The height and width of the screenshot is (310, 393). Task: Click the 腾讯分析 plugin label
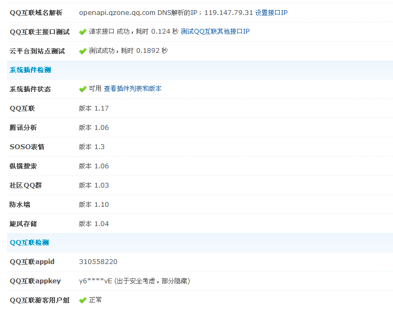[x=23, y=128]
